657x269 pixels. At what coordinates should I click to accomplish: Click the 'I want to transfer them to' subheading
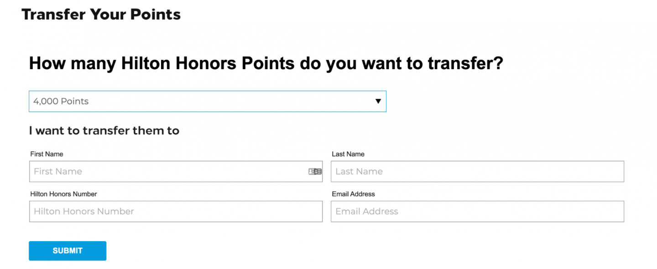point(104,131)
